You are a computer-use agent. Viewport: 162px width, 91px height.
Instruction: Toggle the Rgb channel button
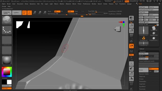pyautogui.click(x=57, y=11)
